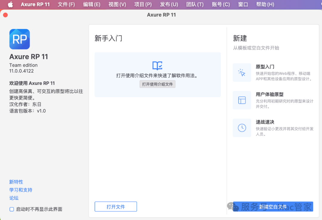
Task: Close the Axure RP 11 welcome window
Action: click(x=6, y=15)
